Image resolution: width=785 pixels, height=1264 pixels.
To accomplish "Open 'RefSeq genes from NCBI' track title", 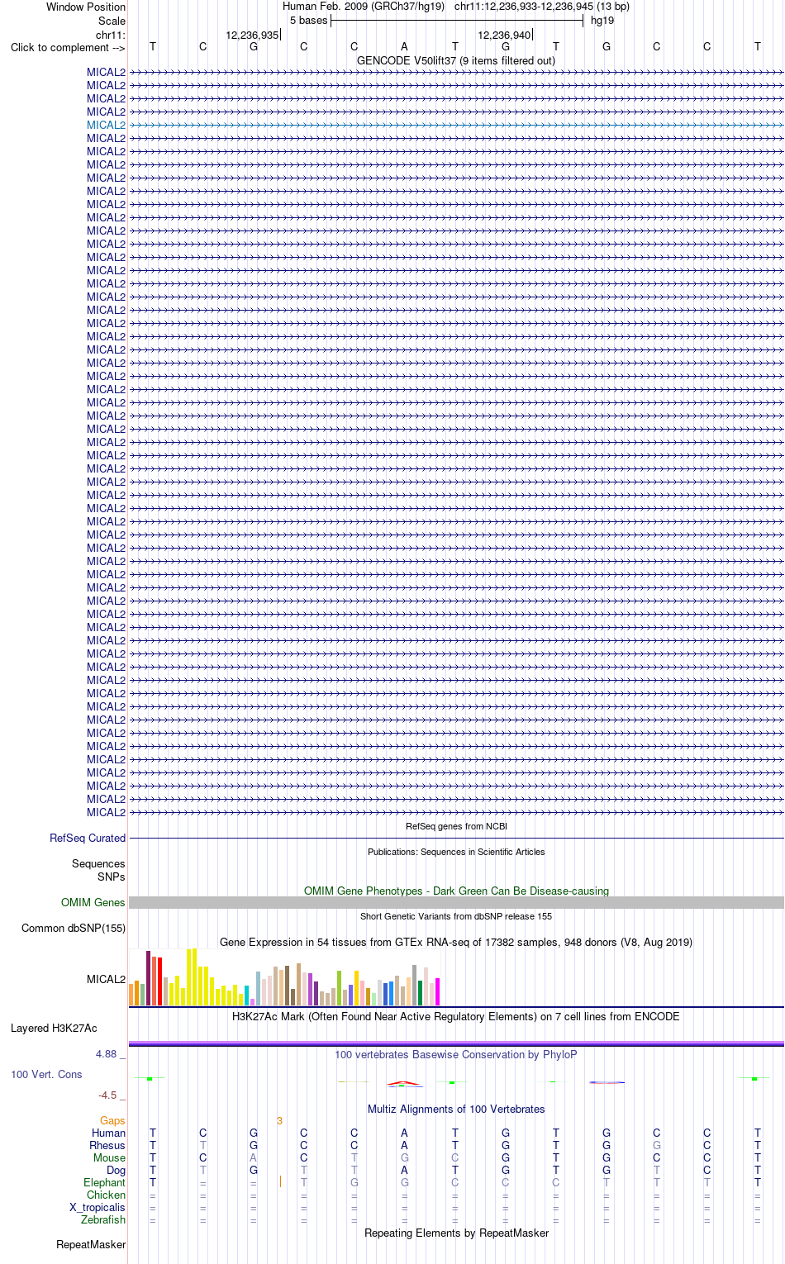I will (456, 826).
